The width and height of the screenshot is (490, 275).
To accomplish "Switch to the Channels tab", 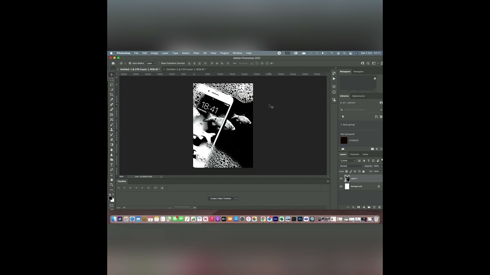I will (x=354, y=154).
